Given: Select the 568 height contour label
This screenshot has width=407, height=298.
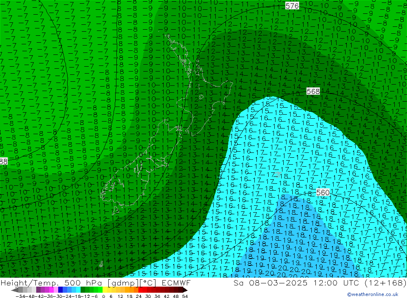Looking at the screenshot, I should (313, 91).
